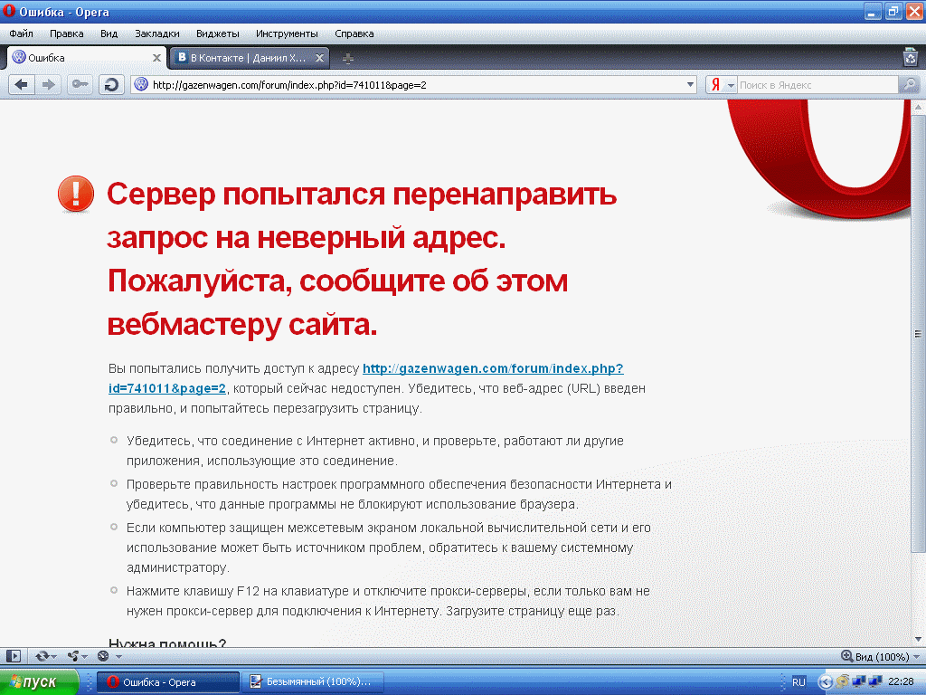This screenshot has width=926, height=695.
Task: Open the Виджеты menu
Action: click(x=217, y=33)
